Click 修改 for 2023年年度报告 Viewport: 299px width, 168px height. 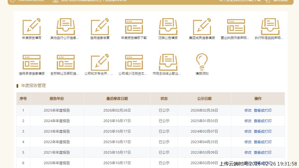click(248, 131)
